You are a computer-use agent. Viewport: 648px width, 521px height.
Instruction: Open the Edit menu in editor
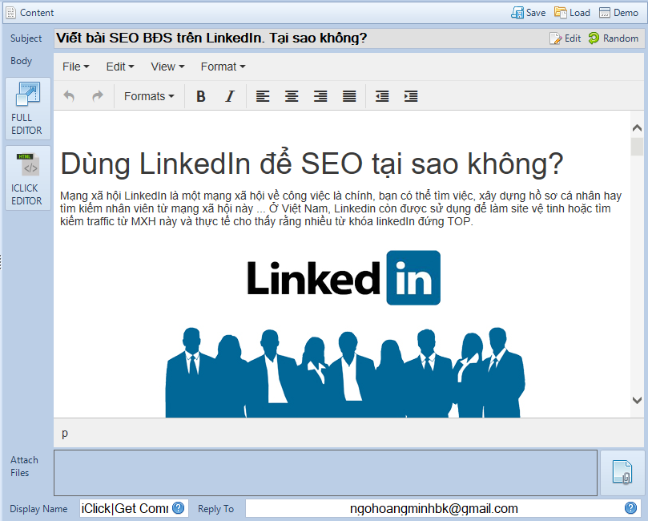click(x=120, y=67)
